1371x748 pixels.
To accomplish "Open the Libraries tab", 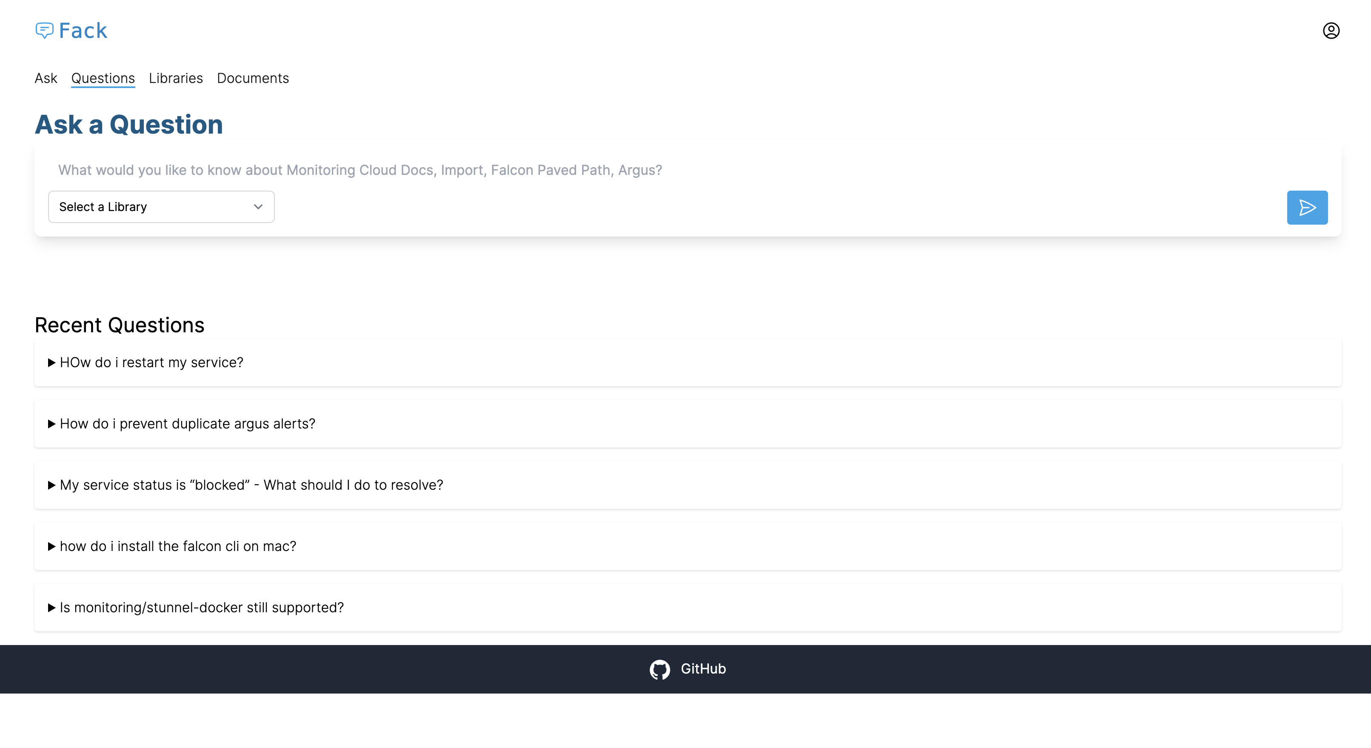I will coord(176,78).
